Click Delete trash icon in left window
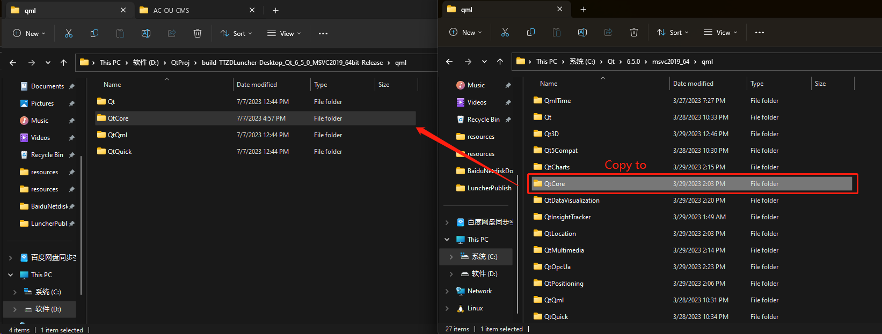 click(198, 33)
